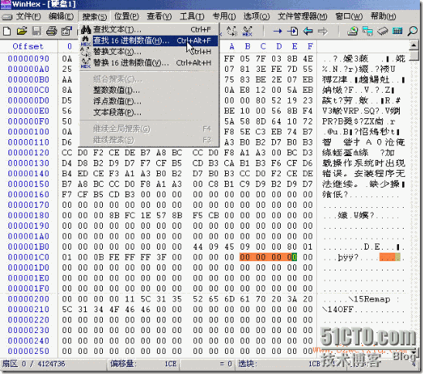Click the \15Remap text in ASCII column
Viewport: 423px width, 374px height.
click(x=369, y=299)
